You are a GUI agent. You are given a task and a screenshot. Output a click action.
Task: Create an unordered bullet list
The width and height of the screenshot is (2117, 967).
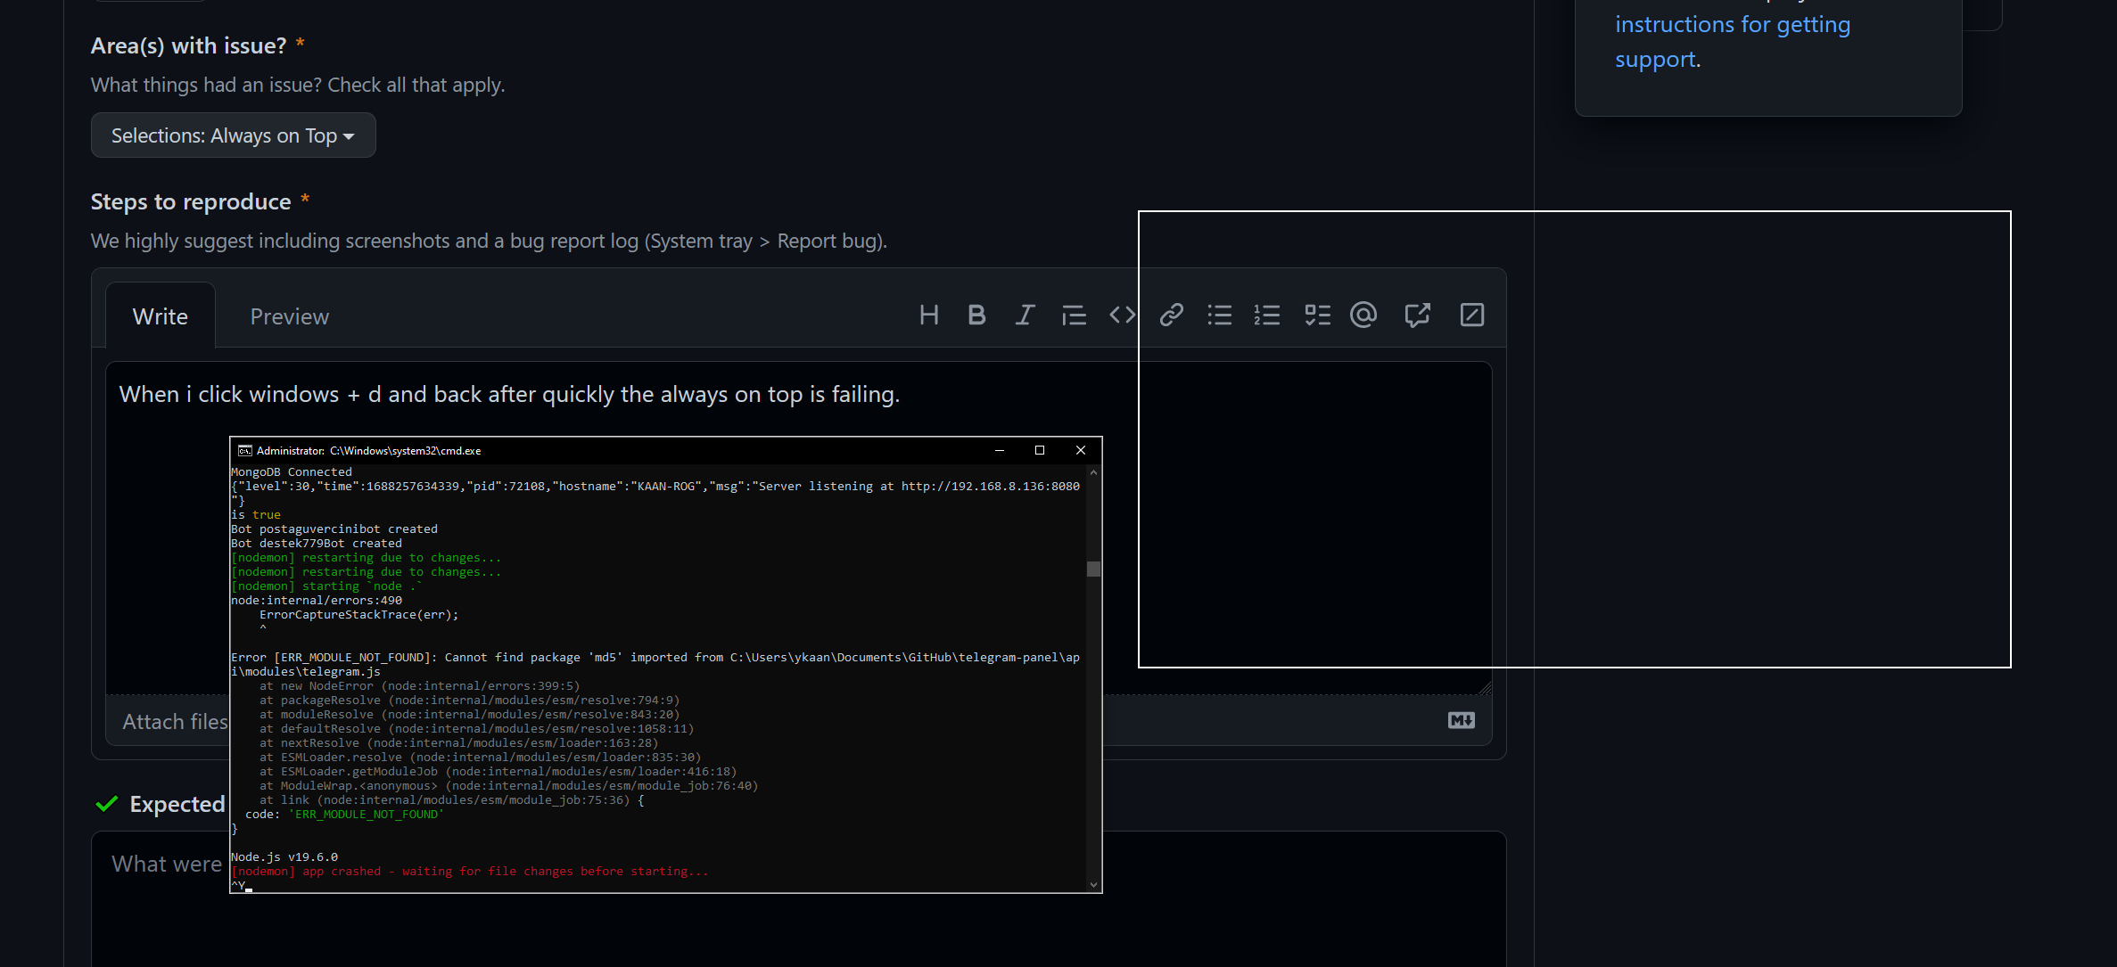click(x=1220, y=314)
